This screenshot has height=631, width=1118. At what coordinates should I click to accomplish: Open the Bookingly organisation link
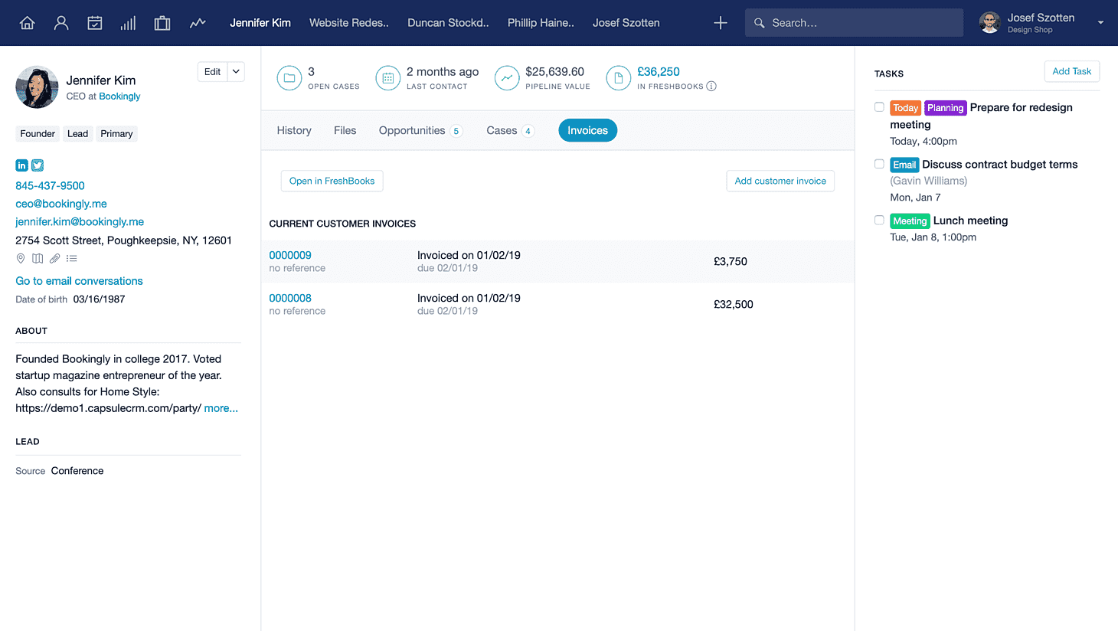coord(119,96)
